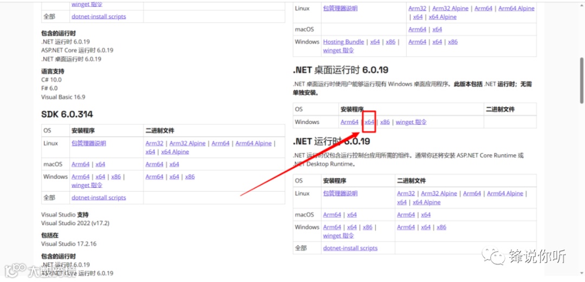Download .NET 运行时 table macOS x64 installer
The height and width of the screenshot is (282, 585).
pyautogui.click(x=352, y=214)
